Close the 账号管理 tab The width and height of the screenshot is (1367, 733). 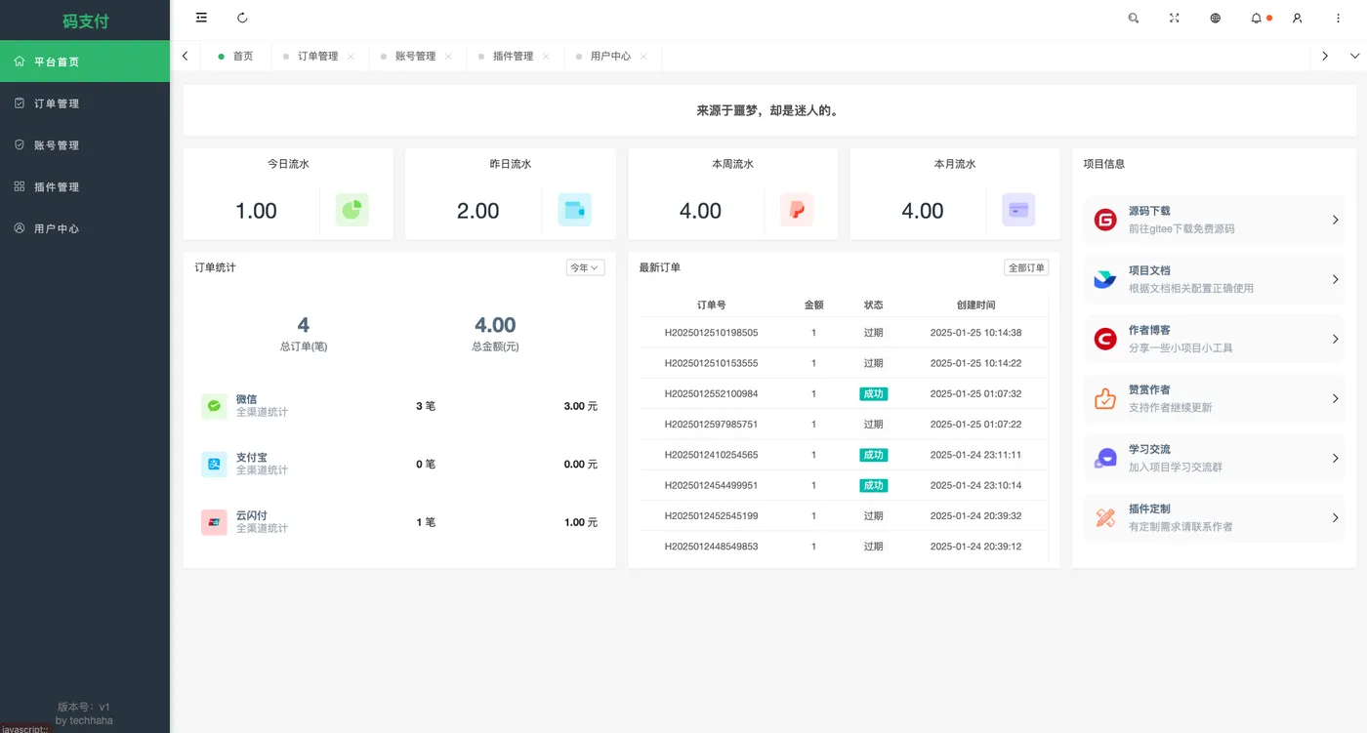[x=448, y=57]
